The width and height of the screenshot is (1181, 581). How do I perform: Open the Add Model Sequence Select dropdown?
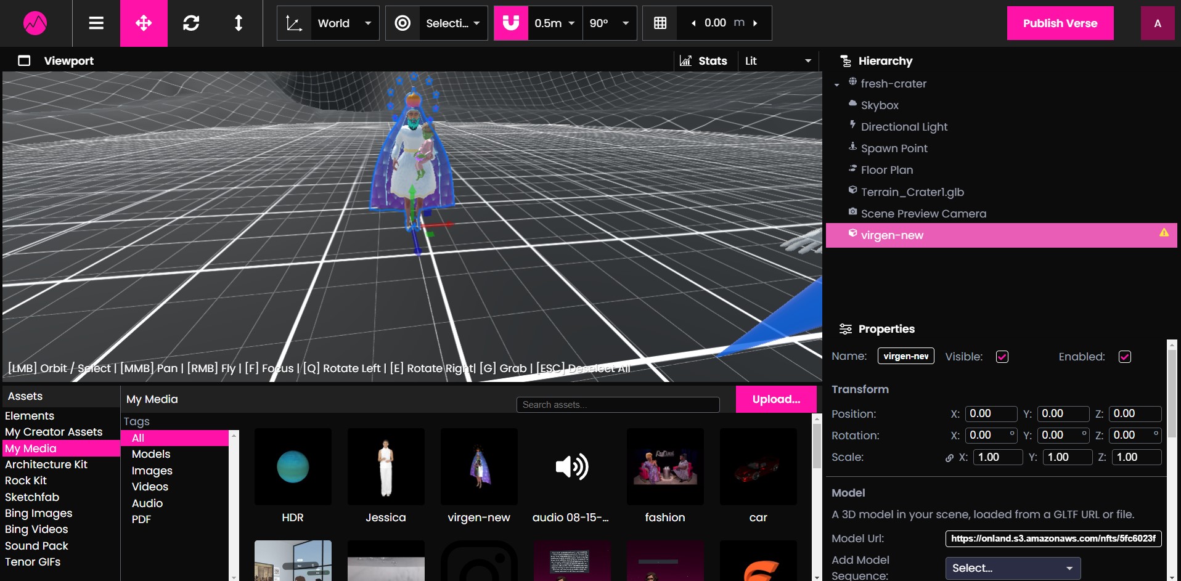tap(1013, 568)
